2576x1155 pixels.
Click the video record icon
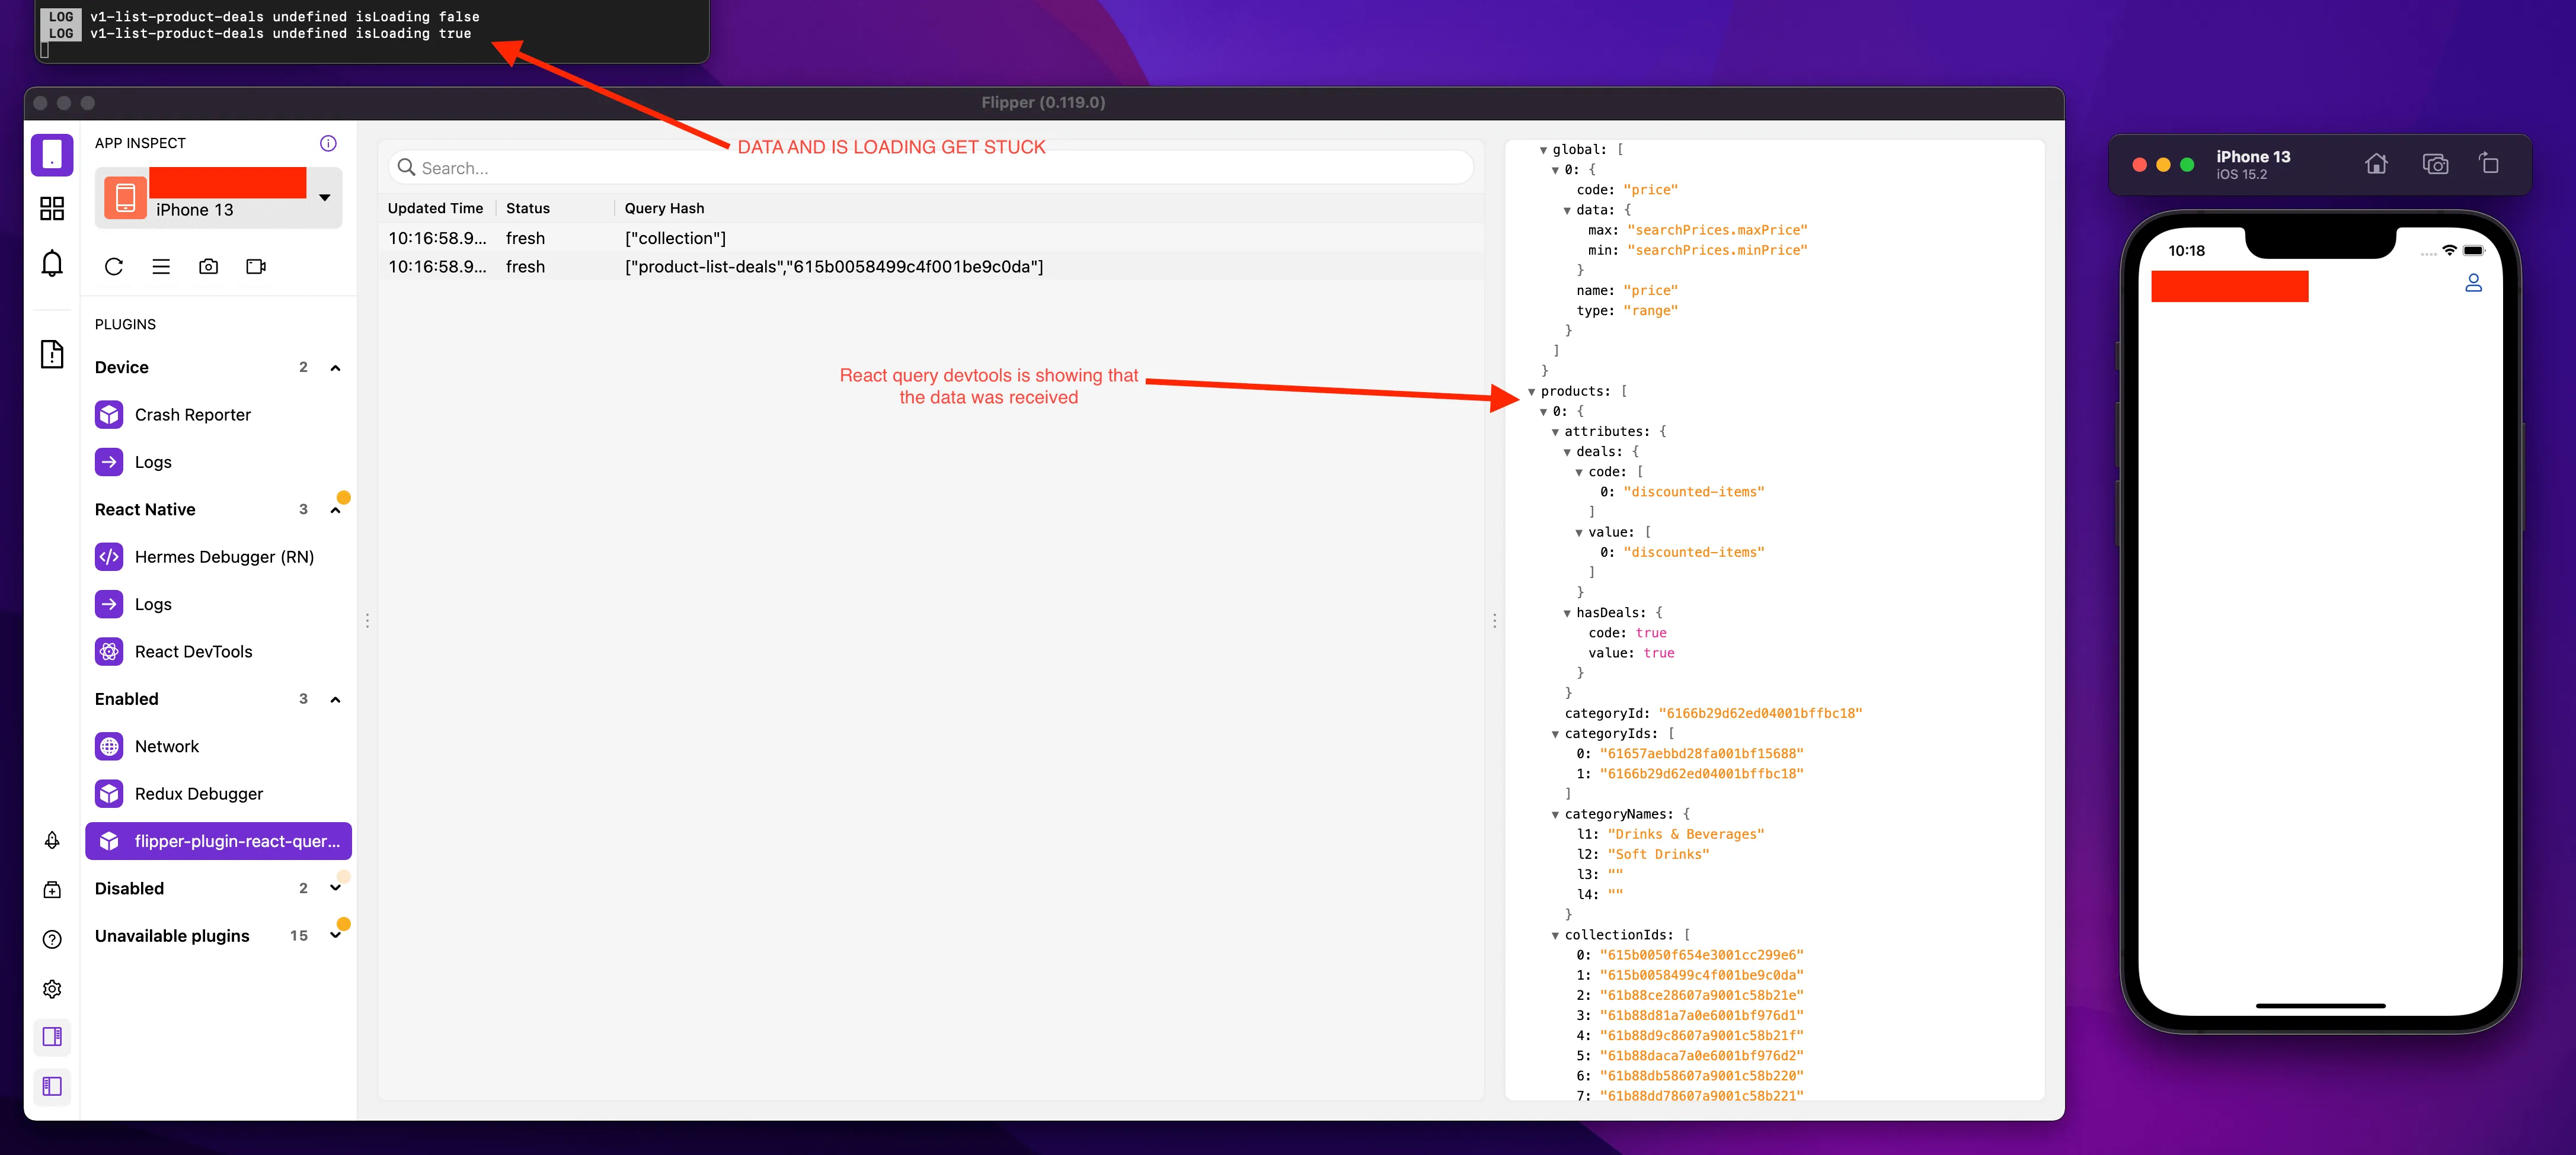coord(256,267)
